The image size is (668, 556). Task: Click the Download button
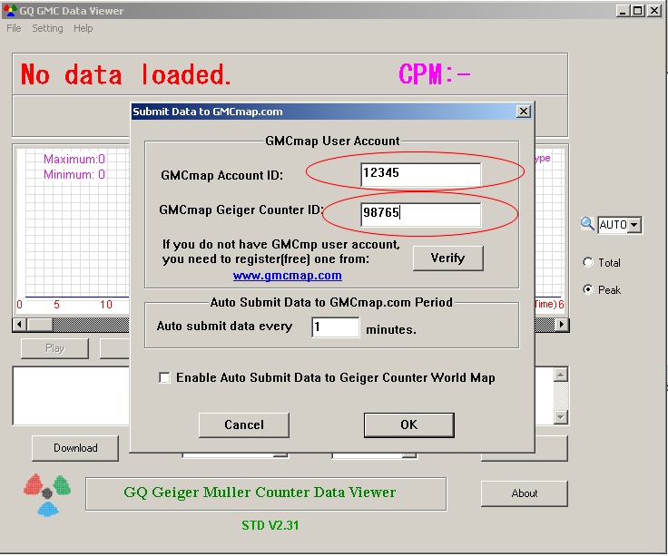tap(75, 448)
